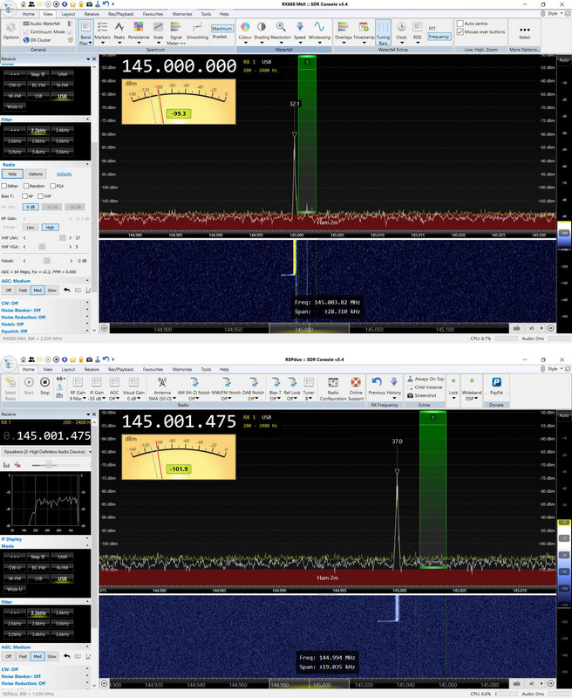Click Options button in RX888 Radio panel
Viewport: 572px width, 698px height.
tap(36, 174)
